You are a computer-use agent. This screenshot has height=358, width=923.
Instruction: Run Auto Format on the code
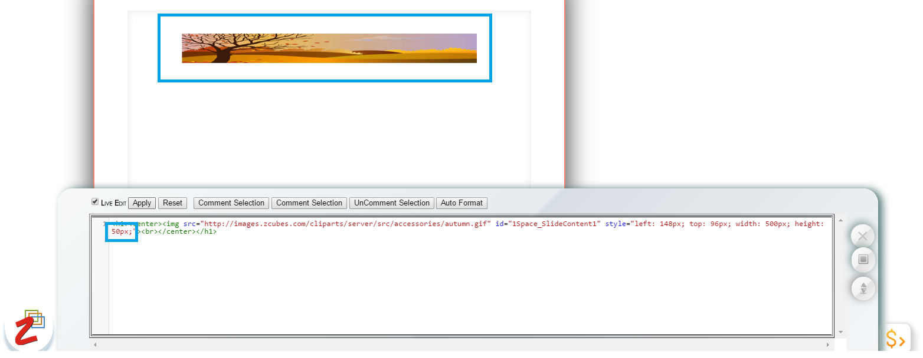click(461, 203)
